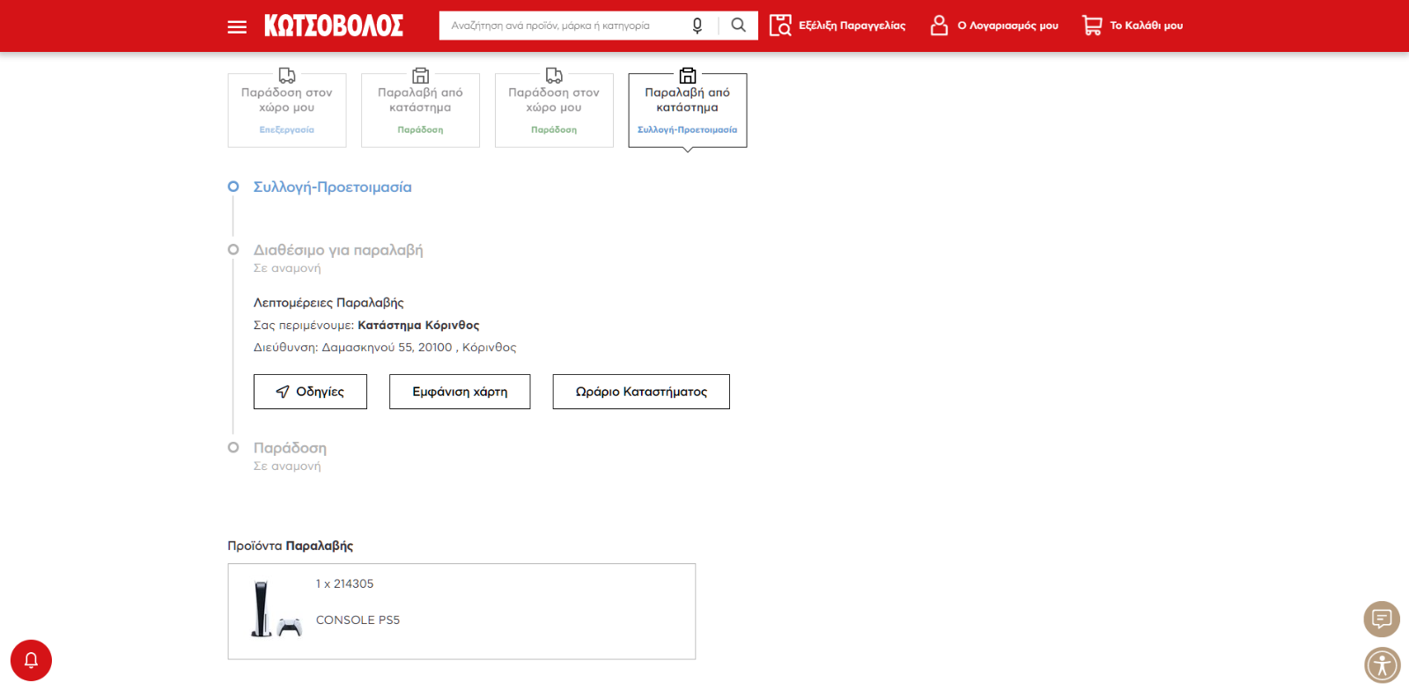Click store icon on active shipment tab

click(x=688, y=76)
